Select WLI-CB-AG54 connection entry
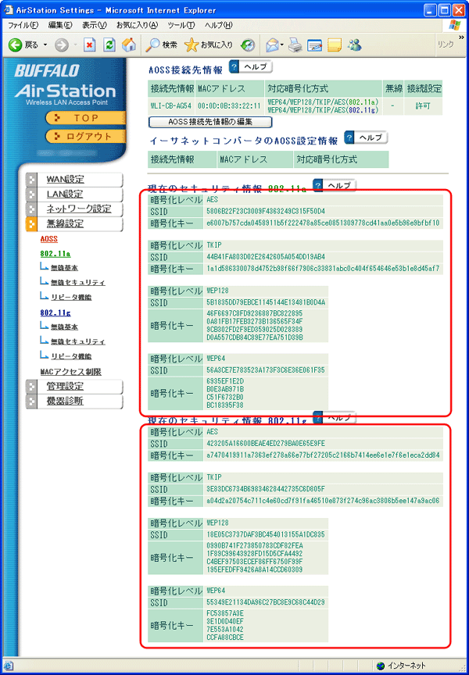 (171, 106)
